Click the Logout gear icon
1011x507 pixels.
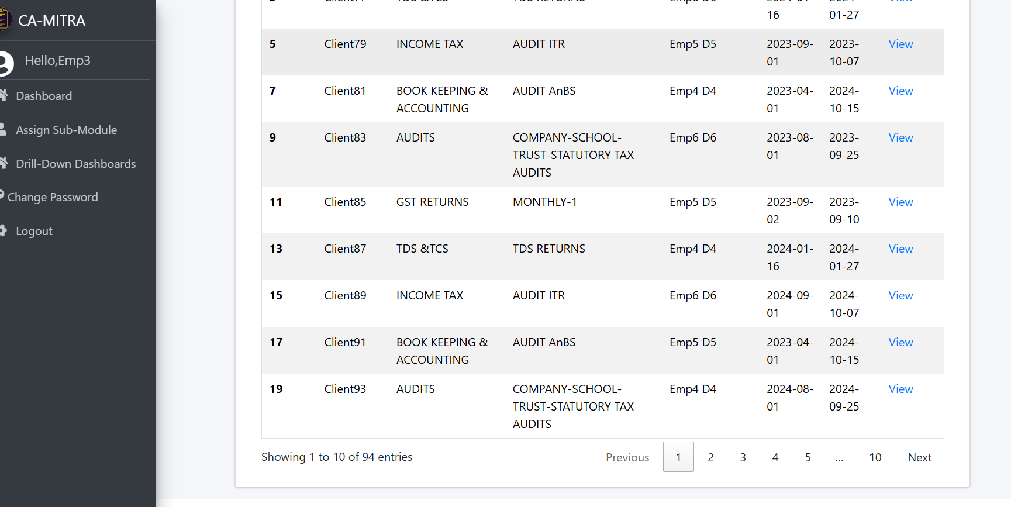[x=3, y=230]
